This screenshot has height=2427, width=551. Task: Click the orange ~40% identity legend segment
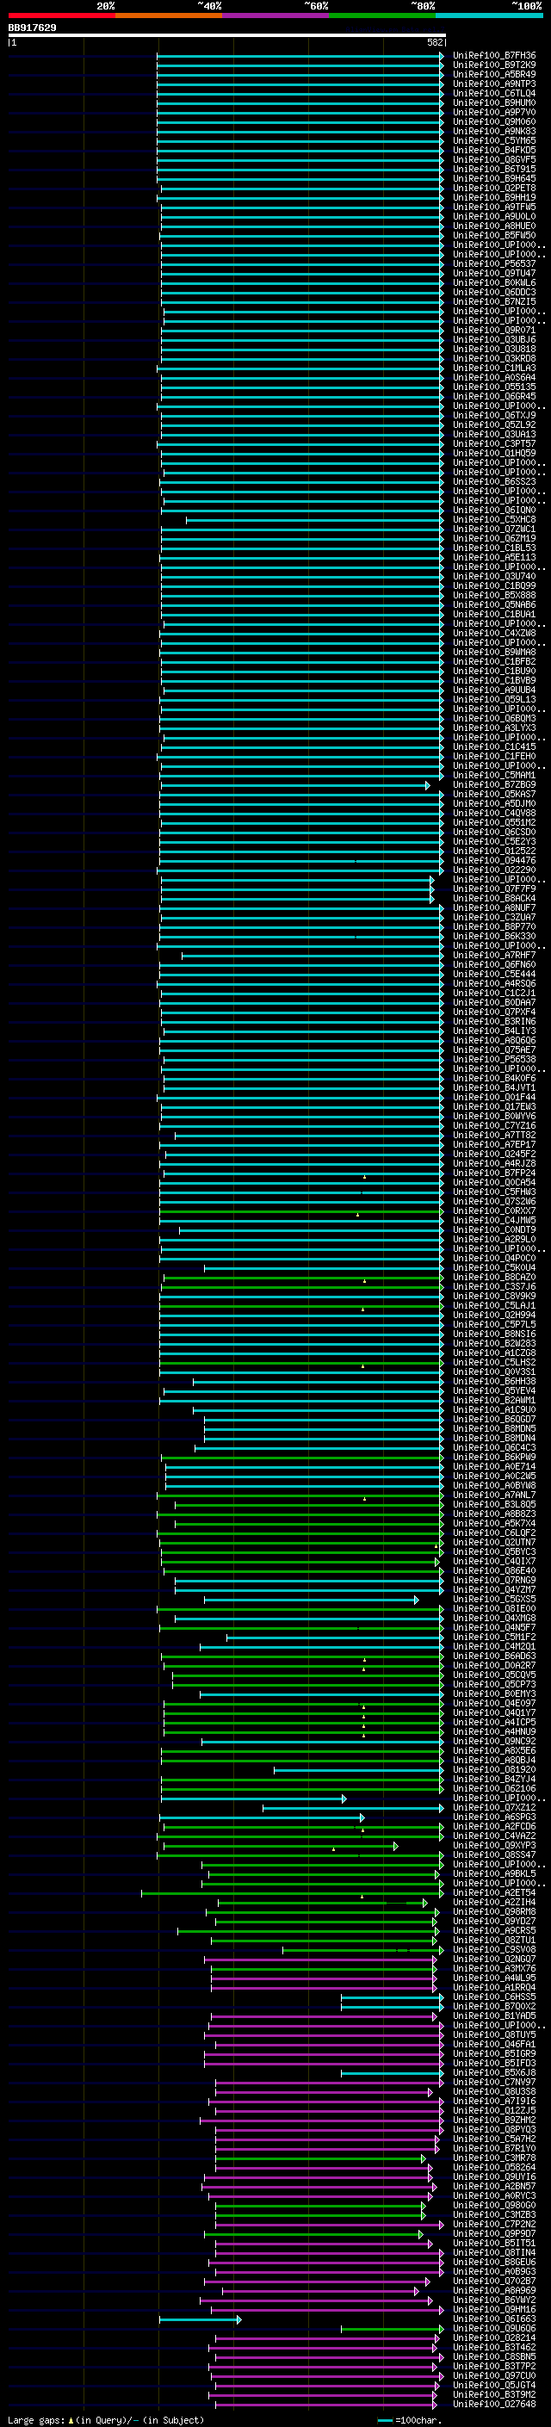click(x=168, y=15)
